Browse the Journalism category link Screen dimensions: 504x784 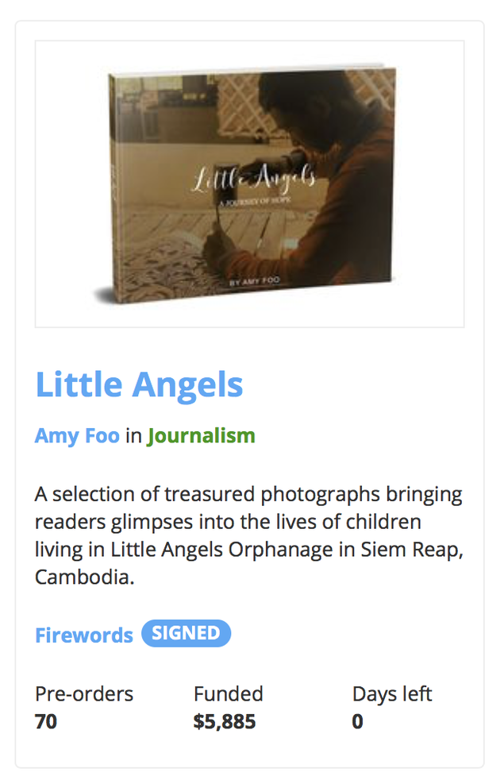point(201,436)
